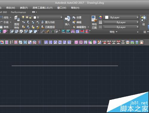This screenshot has width=149, height=113.
Task: Click the lineweight lines icon
Action: 100,22
